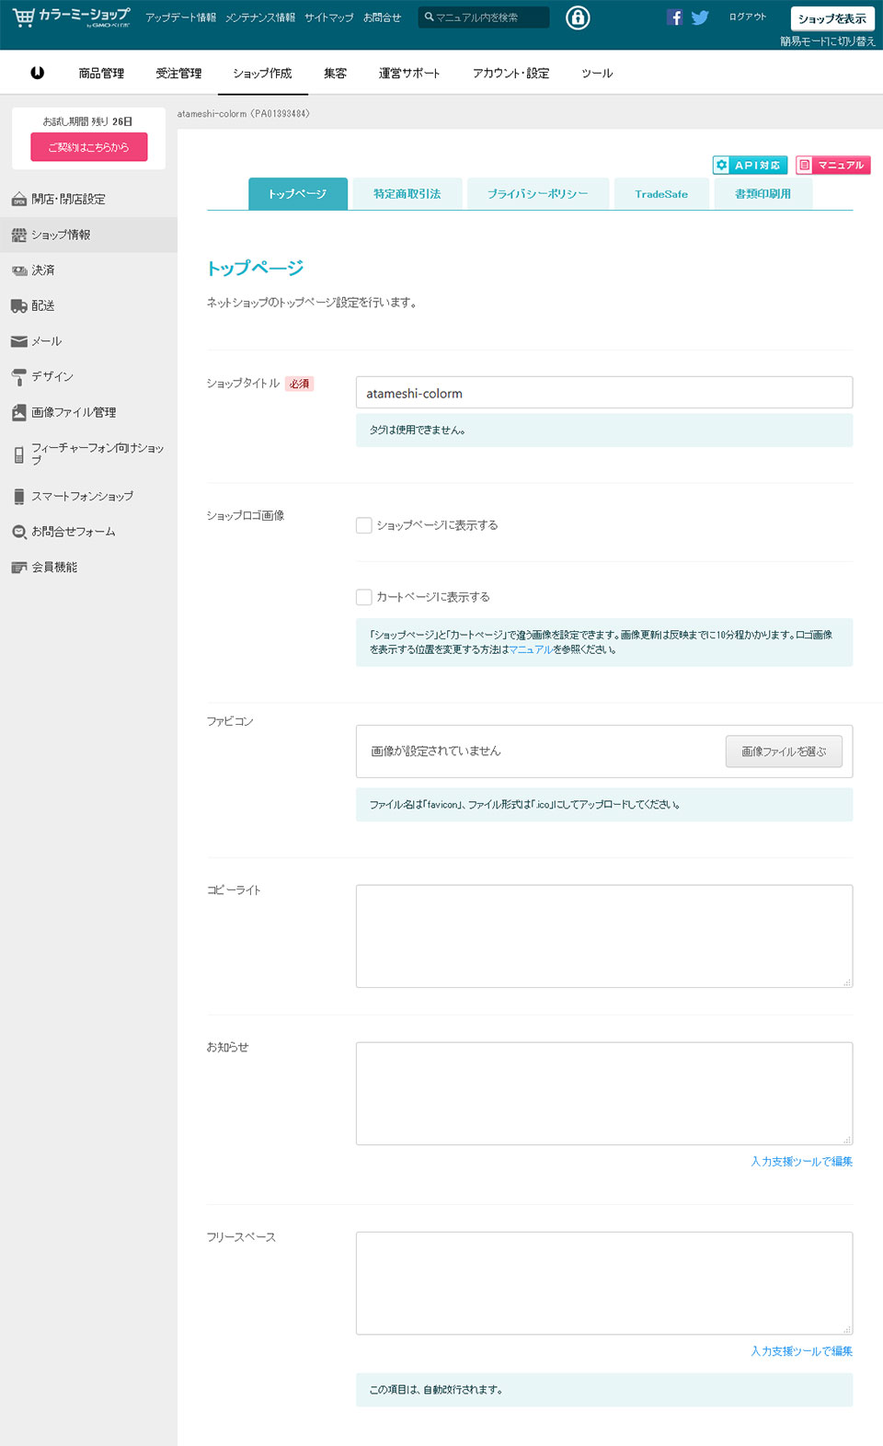
Task: Click the ショップタイトル input field
Action: [603, 393]
